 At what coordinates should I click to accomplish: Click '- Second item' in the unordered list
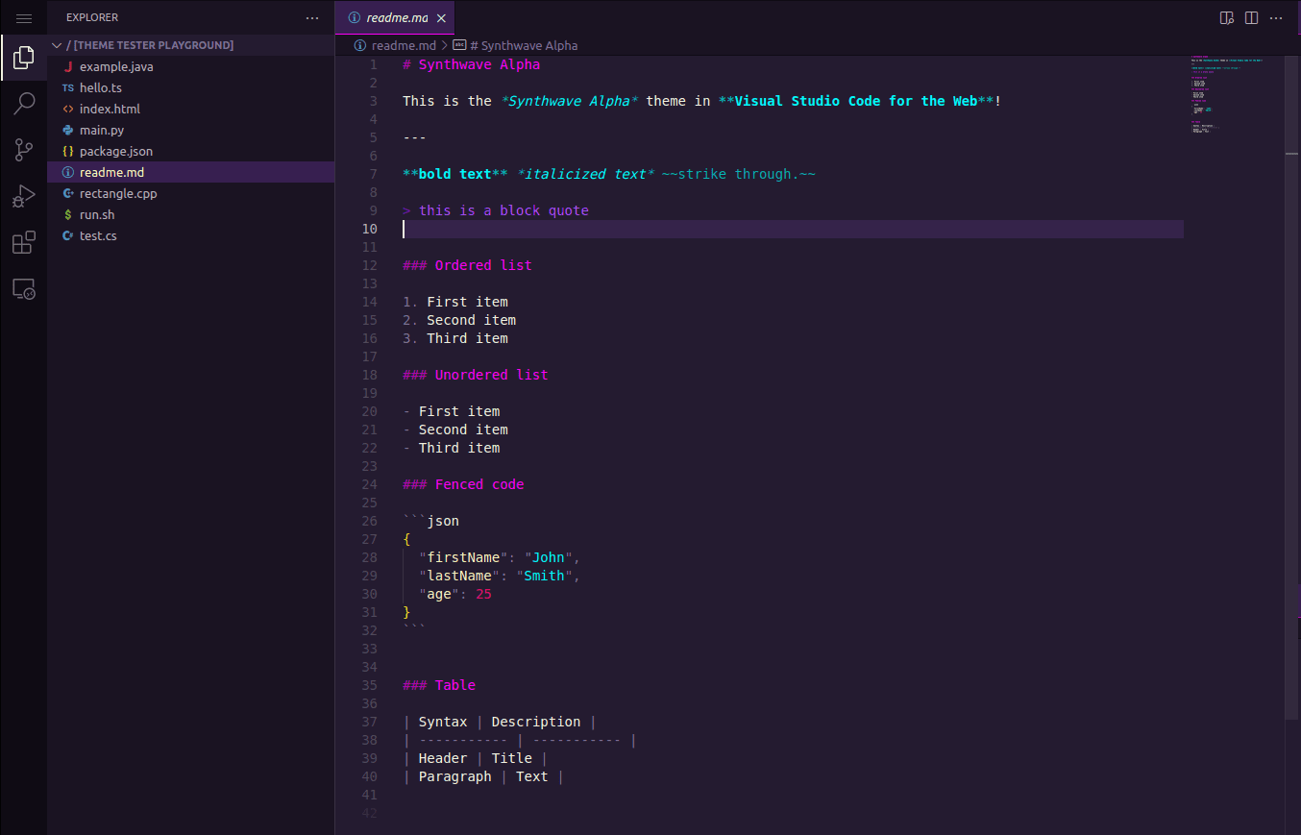click(455, 430)
